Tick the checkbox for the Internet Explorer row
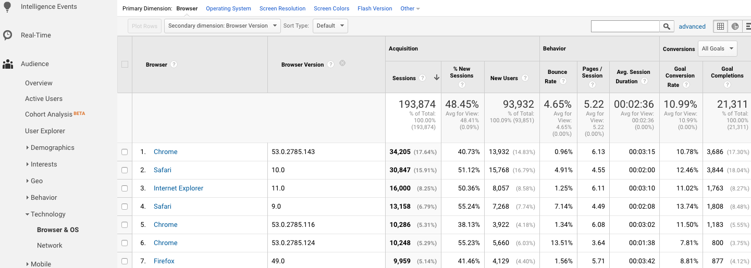Image resolution: width=751 pixels, height=268 pixels. pyautogui.click(x=125, y=188)
